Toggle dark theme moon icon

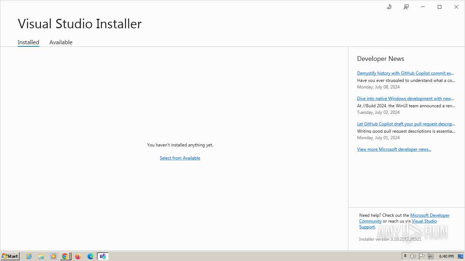coord(389,7)
